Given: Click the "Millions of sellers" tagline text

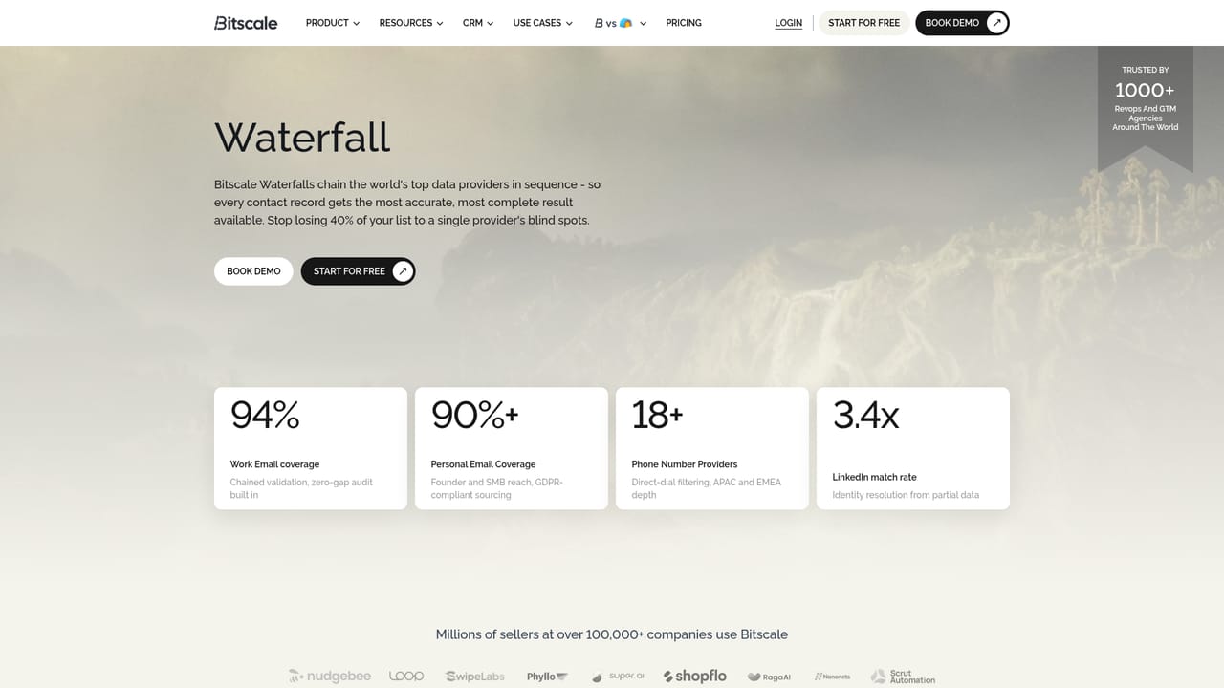Looking at the screenshot, I should [612, 634].
